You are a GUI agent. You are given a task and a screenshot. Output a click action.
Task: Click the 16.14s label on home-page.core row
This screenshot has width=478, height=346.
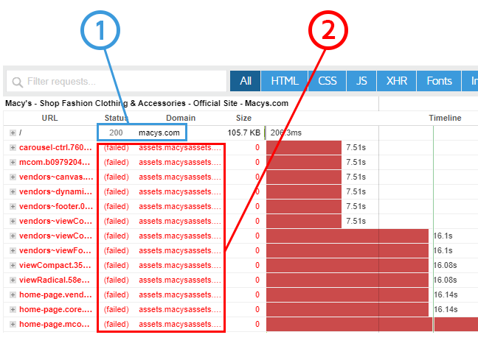click(x=446, y=309)
